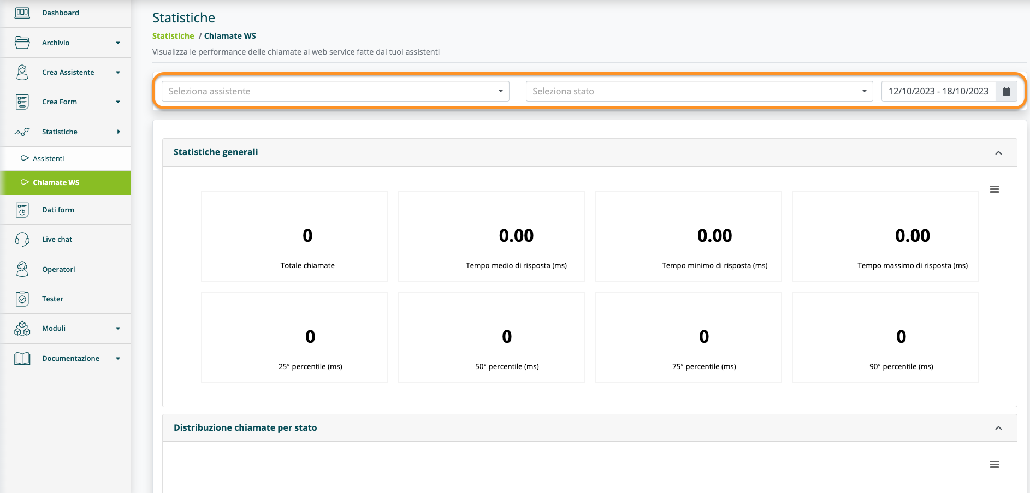Click the Archivio folder icon
Image resolution: width=1030 pixels, height=493 pixels.
click(22, 43)
